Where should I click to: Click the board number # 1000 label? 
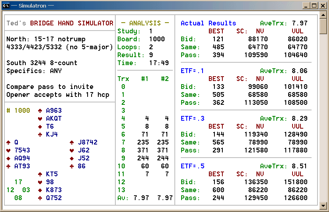coord(18,111)
